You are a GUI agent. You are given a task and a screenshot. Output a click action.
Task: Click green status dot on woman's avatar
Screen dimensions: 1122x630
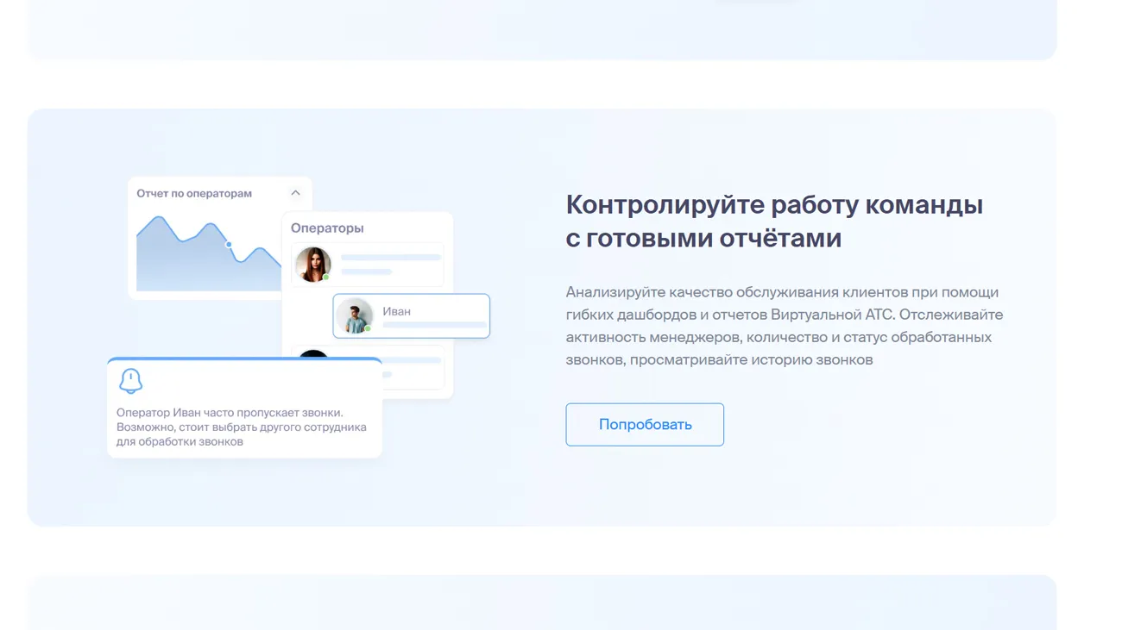(x=326, y=278)
